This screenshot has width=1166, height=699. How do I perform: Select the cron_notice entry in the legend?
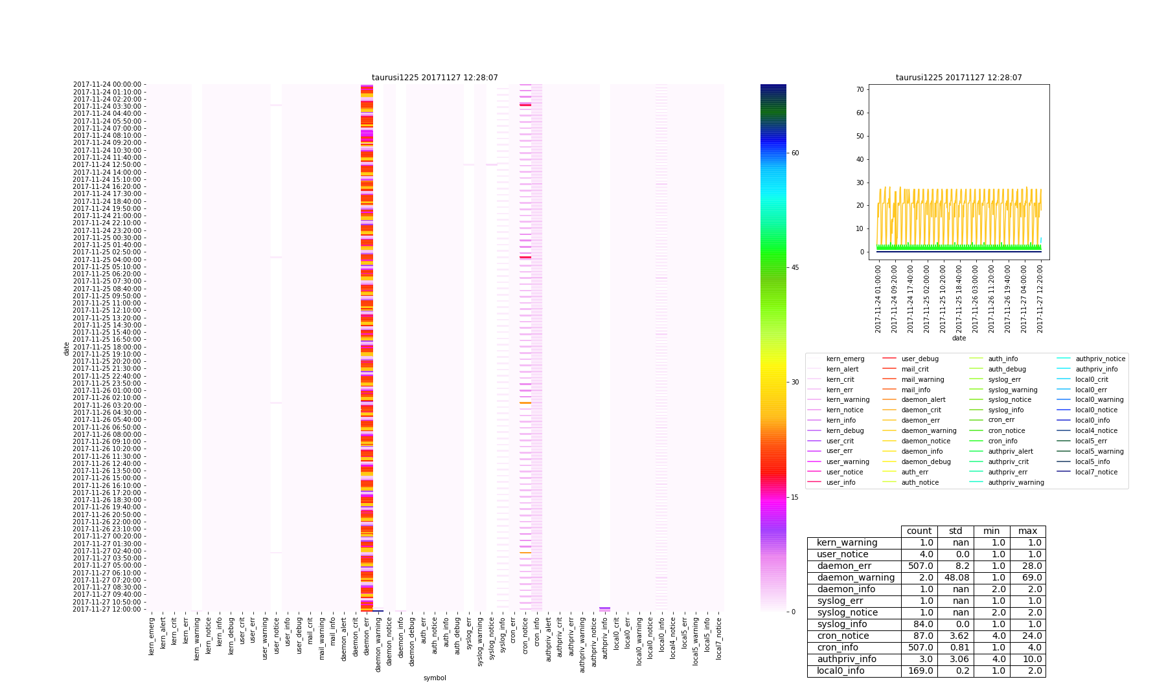(1006, 431)
